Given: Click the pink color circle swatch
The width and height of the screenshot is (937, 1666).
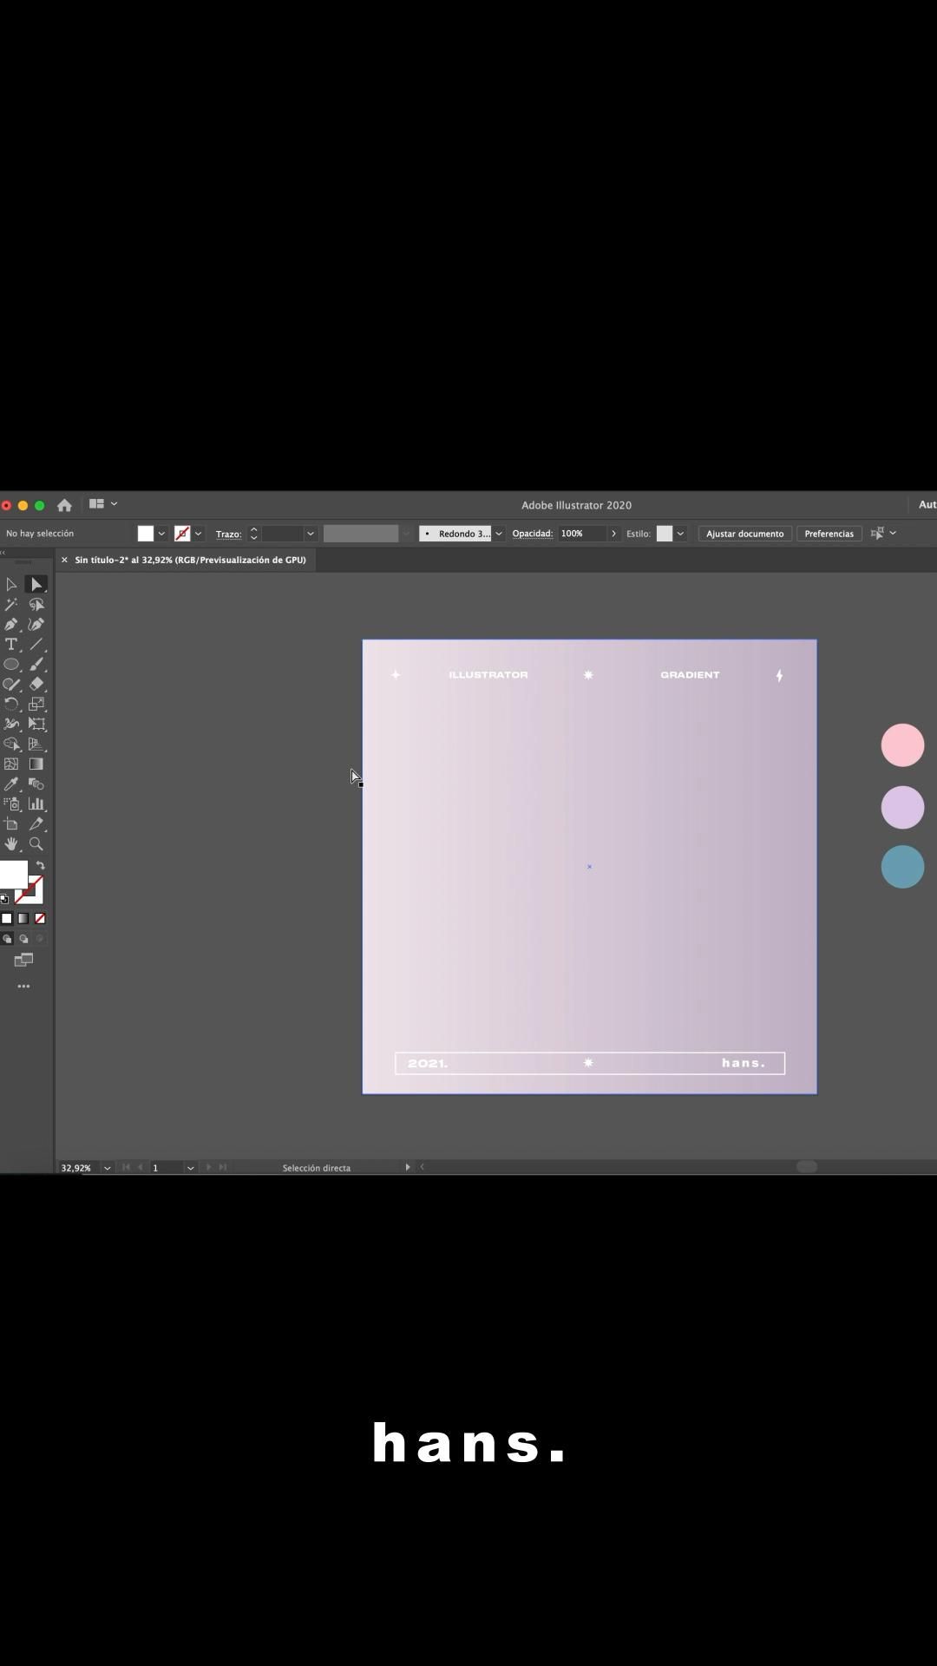Looking at the screenshot, I should tap(902, 745).
